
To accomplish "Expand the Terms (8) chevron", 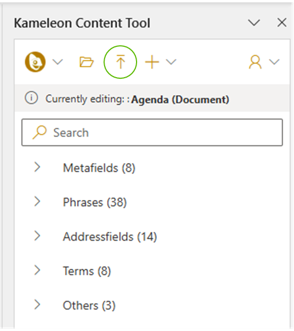I will coord(37,270).
